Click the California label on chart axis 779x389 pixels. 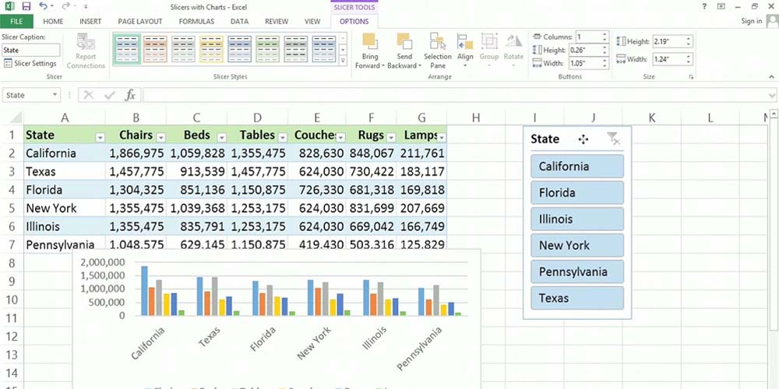coord(148,343)
